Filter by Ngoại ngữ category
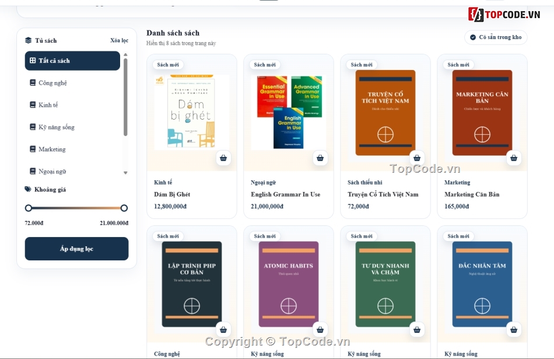Image resolution: width=554 pixels, height=359 pixels. point(72,171)
